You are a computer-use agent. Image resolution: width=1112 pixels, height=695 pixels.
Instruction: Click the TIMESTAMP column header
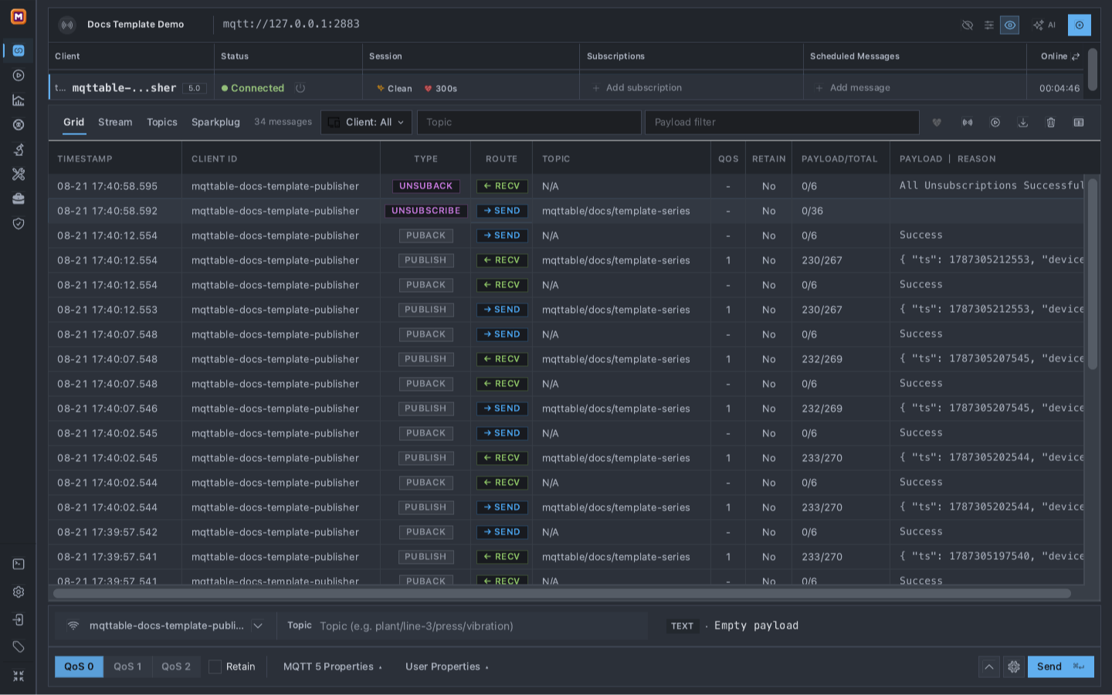[85, 159]
